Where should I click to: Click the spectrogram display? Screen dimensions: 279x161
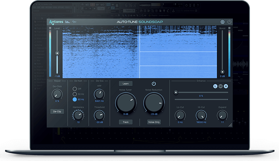click(x=140, y=52)
